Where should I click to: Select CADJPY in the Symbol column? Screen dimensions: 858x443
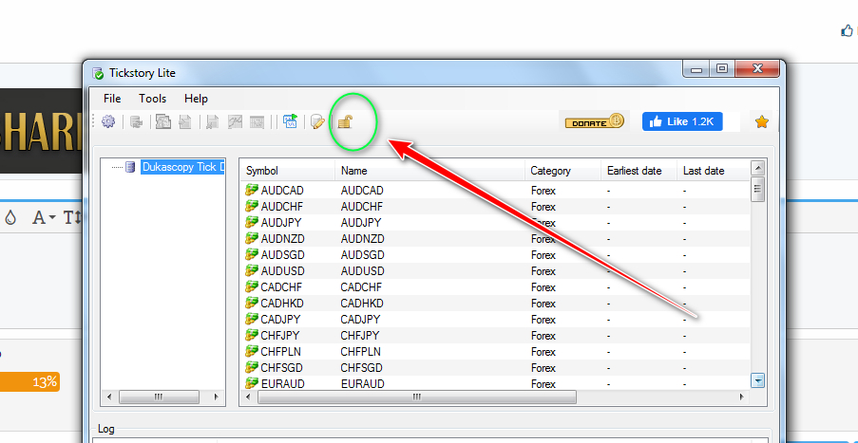[x=280, y=319]
